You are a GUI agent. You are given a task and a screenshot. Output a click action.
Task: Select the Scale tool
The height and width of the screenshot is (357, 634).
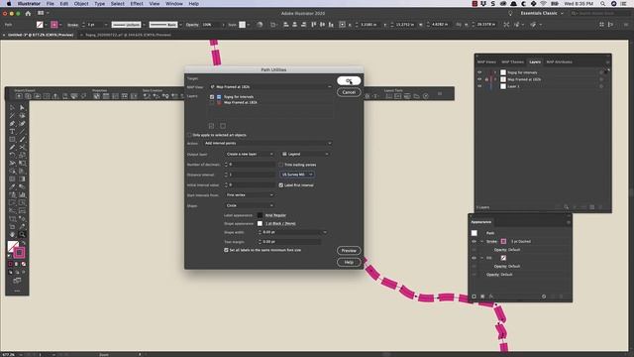(x=22, y=155)
